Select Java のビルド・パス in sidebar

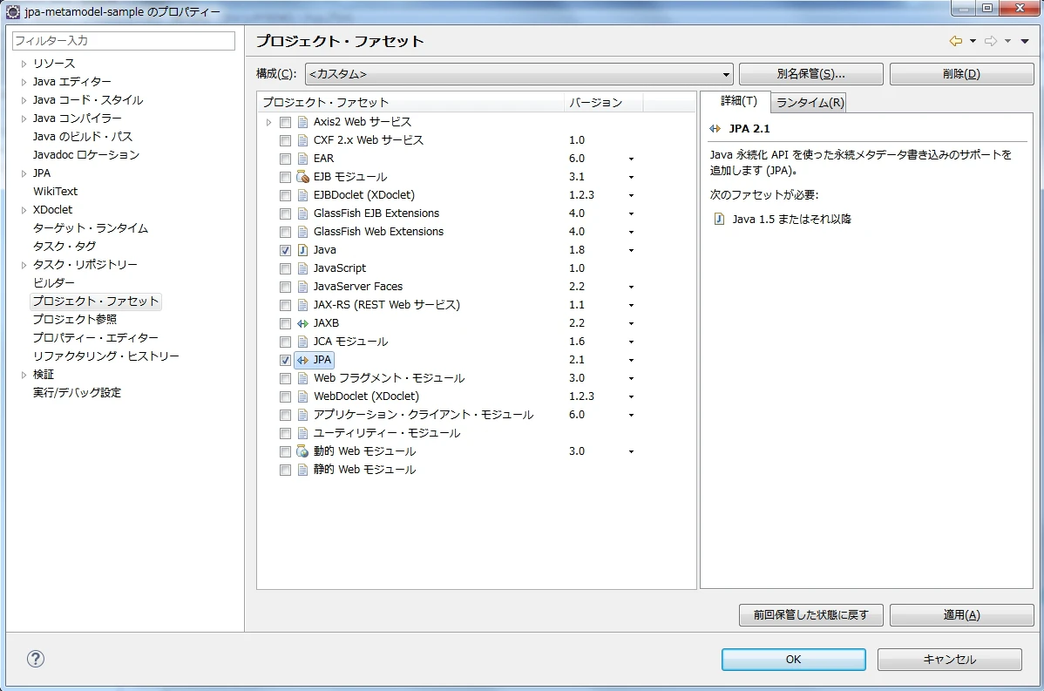pos(83,137)
